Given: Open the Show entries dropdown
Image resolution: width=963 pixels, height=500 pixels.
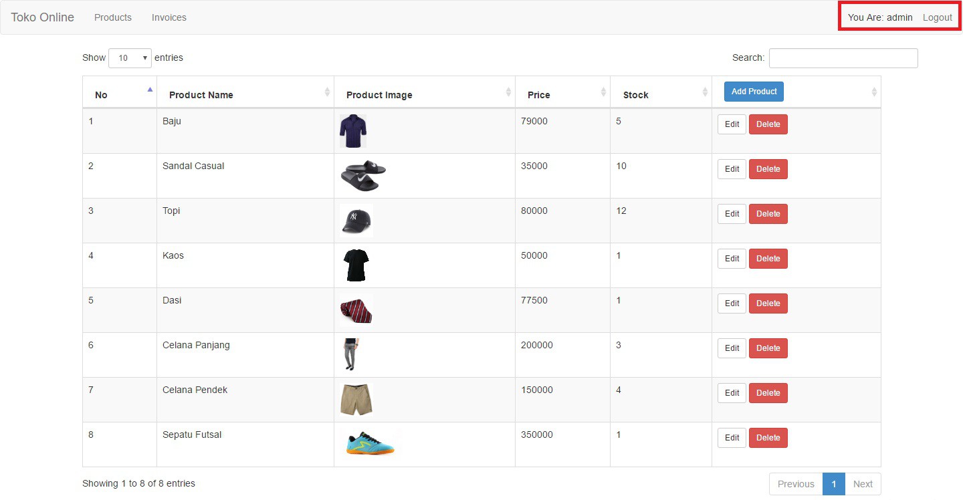Looking at the screenshot, I should 130,58.
